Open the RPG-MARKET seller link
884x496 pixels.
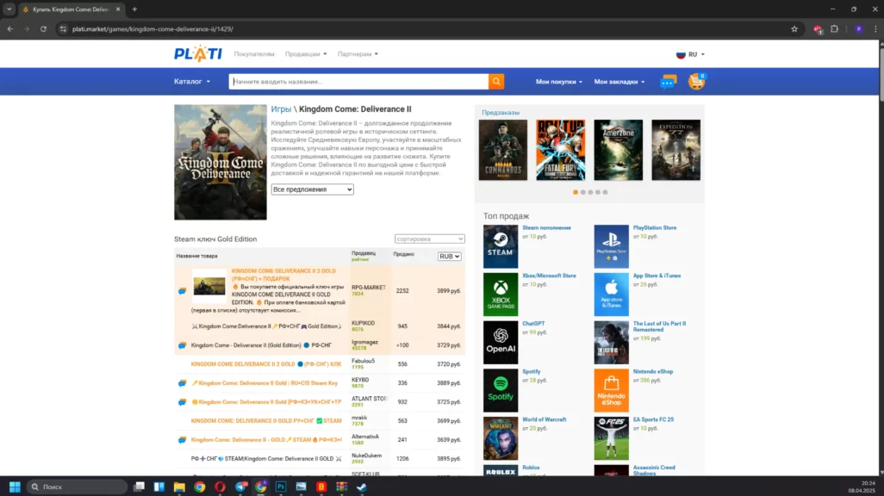coord(369,287)
